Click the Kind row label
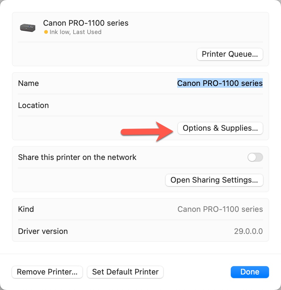The height and width of the screenshot is (290, 281). [x=26, y=209]
